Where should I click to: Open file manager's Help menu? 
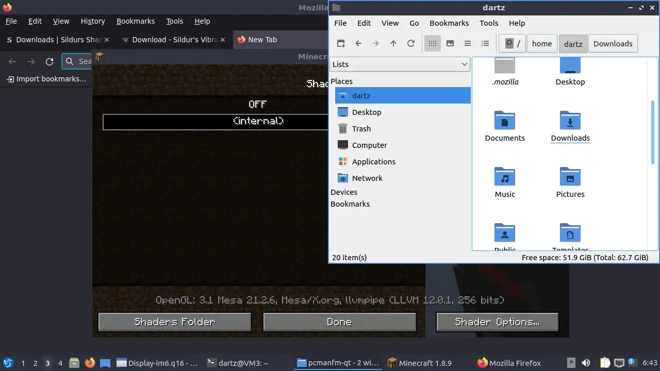[517, 23]
